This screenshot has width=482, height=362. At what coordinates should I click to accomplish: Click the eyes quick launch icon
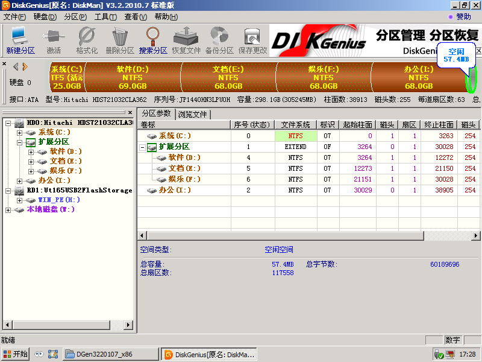click(39, 354)
